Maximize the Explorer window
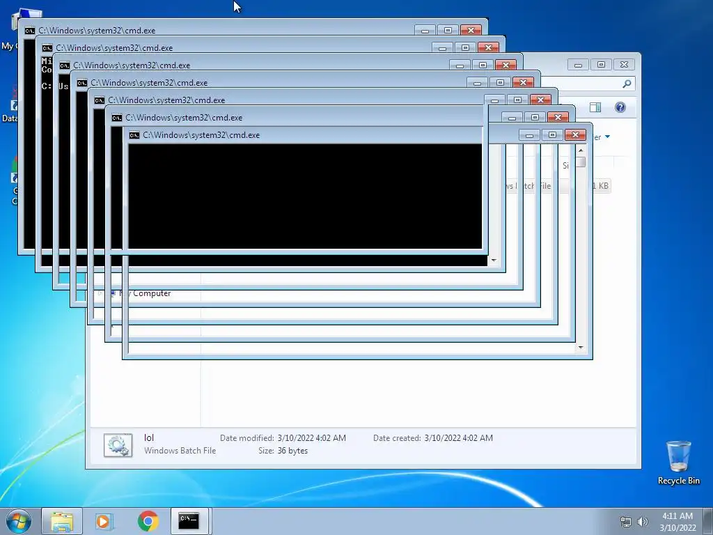Viewport: 713px width, 535px height. 601,65
